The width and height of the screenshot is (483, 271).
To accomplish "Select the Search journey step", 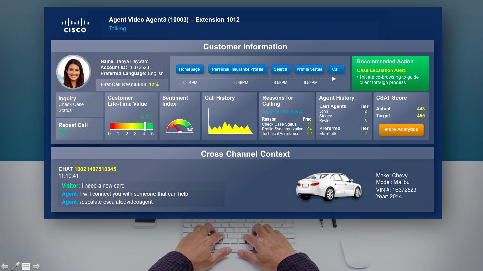I will coord(280,69).
